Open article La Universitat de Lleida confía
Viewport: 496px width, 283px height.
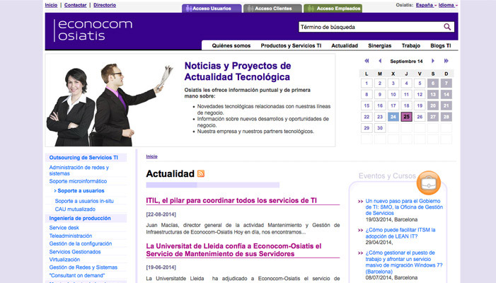coord(233,250)
